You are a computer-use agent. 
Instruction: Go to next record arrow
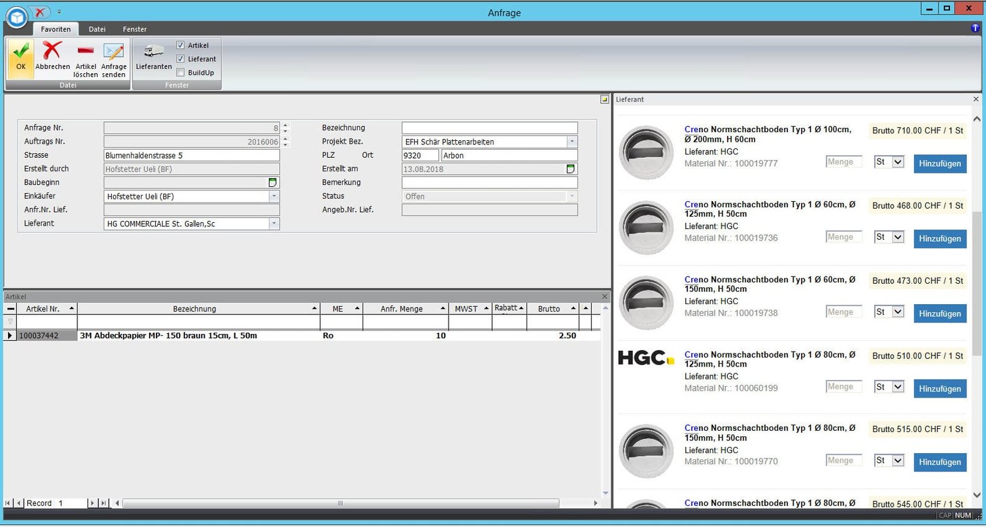[x=93, y=503]
